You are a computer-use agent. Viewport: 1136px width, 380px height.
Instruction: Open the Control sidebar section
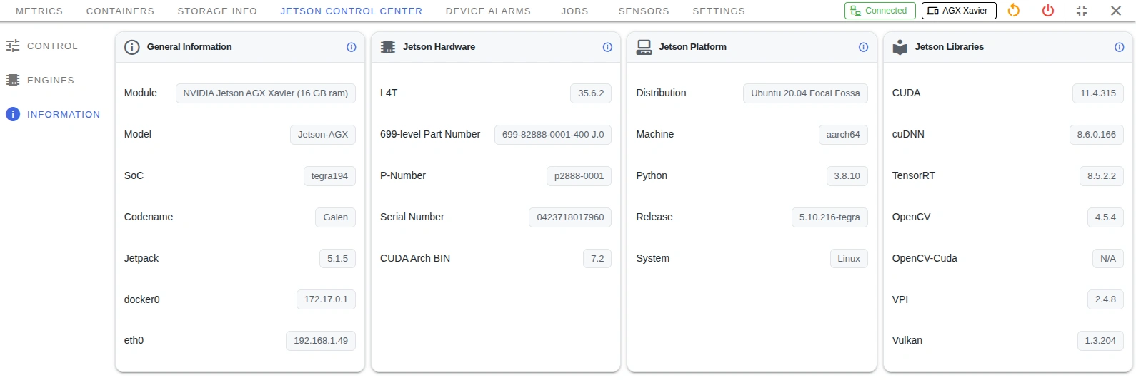[x=51, y=46]
